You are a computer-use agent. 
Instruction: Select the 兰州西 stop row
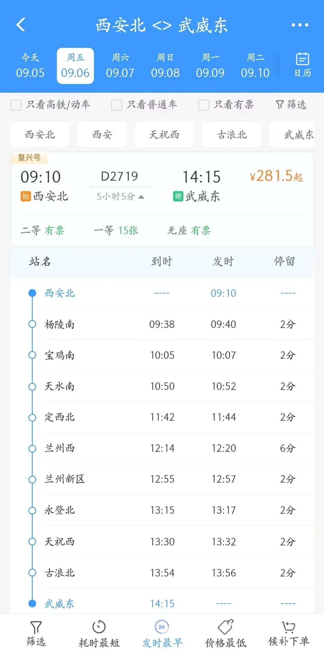[162, 448]
